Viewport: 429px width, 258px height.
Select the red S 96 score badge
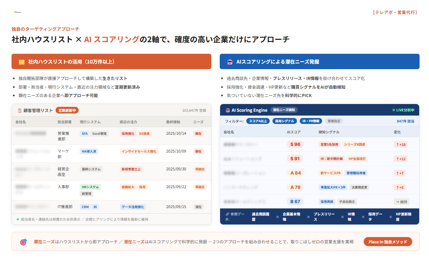click(x=295, y=144)
